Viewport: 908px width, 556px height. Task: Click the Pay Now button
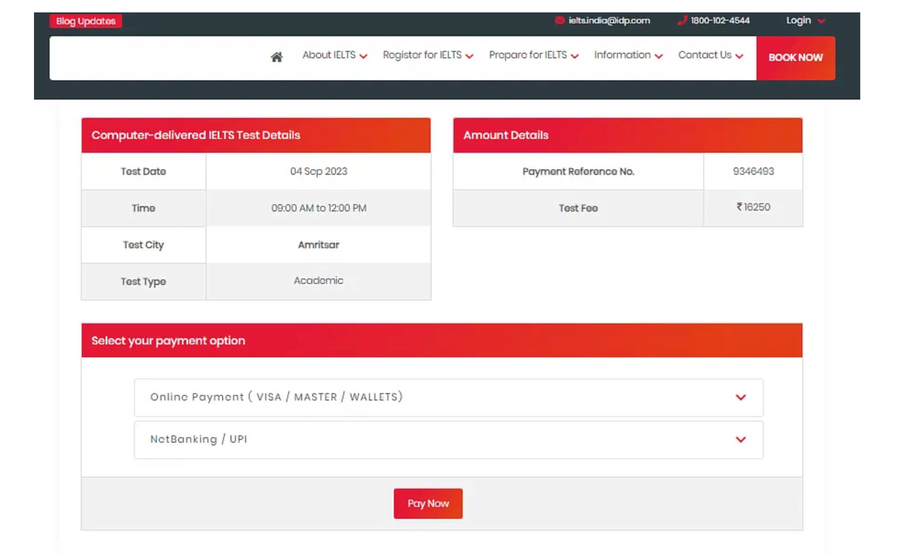pyautogui.click(x=428, y=503)
